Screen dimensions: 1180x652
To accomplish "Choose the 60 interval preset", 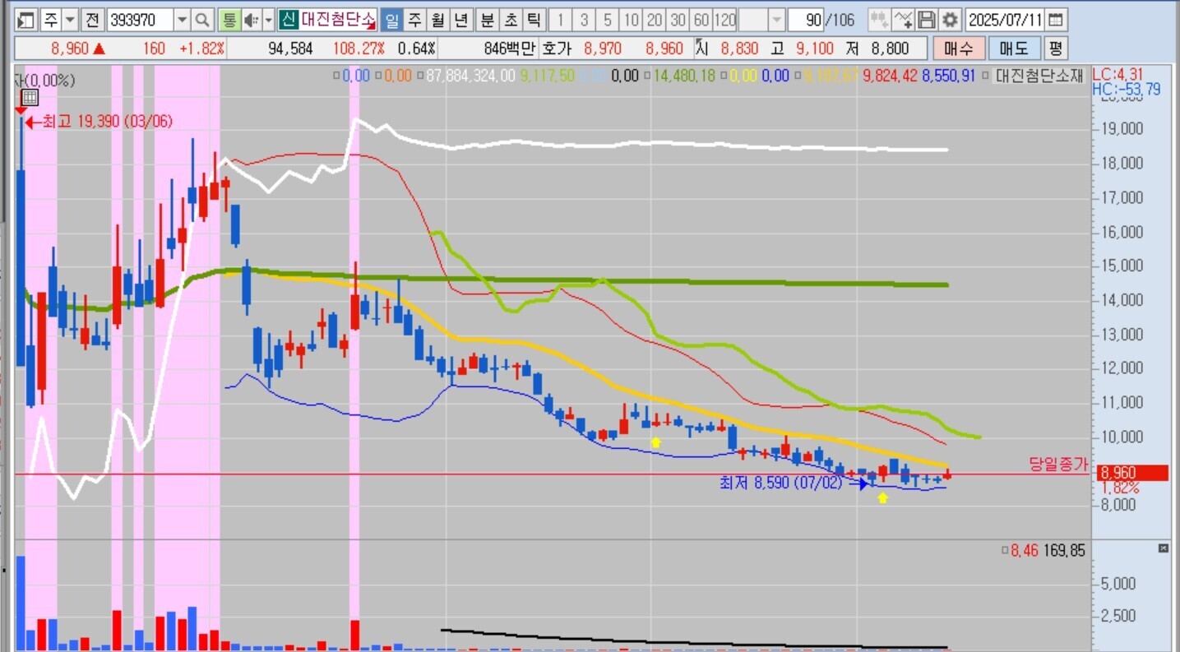I will 701,20.
